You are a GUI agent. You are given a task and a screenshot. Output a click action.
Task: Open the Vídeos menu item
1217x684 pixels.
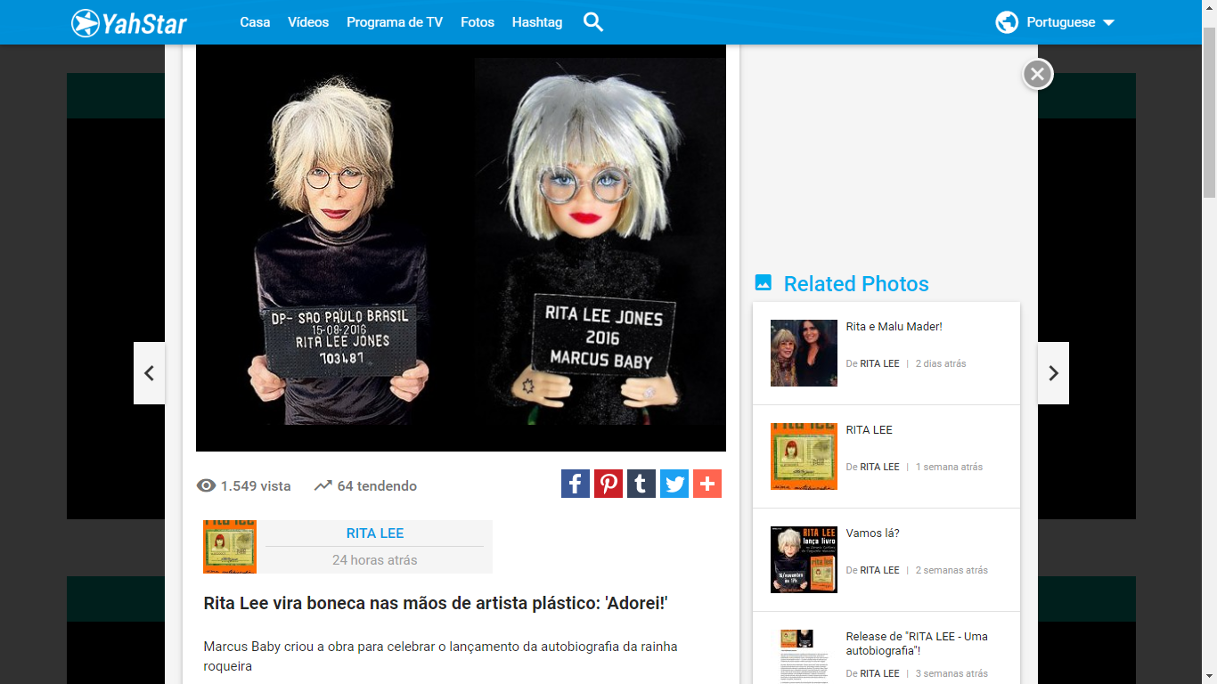308,22
